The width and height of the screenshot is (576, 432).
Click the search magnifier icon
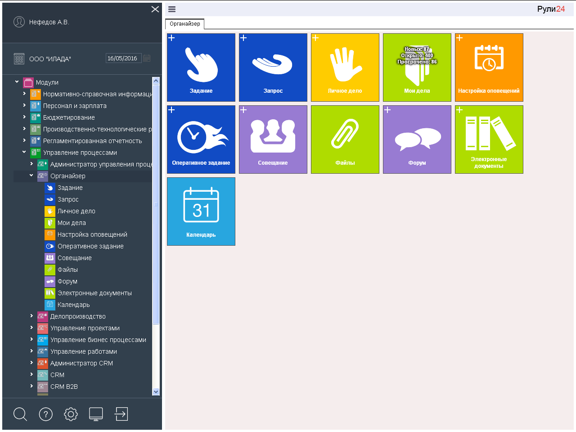click(x=20, y=414)
